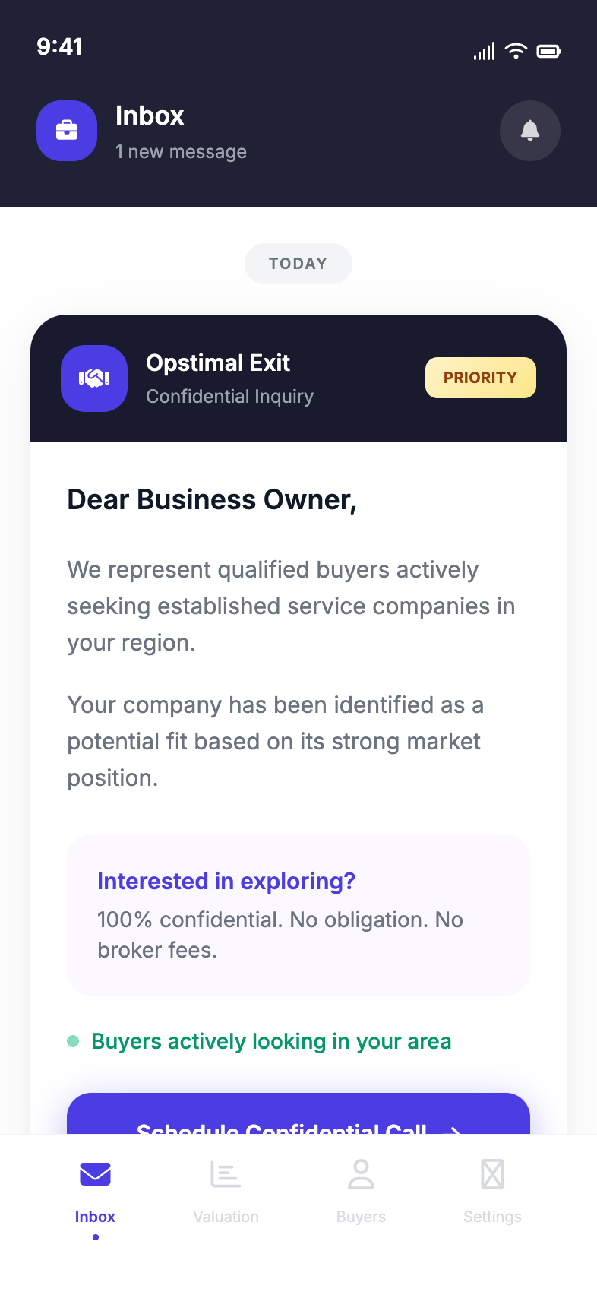Tap the battery status icon

click(548, 51)
